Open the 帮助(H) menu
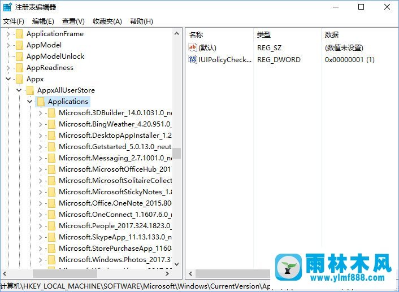 pos(141,21)
